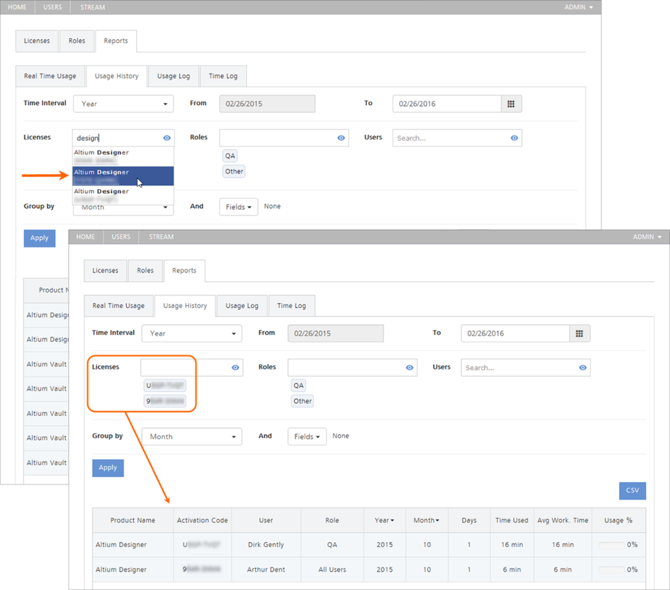
Task: Open the Group by Month dropdown in front window
Action: coord(191,437)
